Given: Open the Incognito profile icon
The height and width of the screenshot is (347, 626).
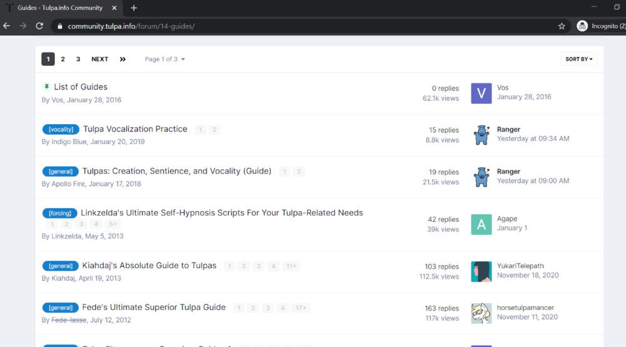Looking at the screenshot, I should [x=582, y=26].
